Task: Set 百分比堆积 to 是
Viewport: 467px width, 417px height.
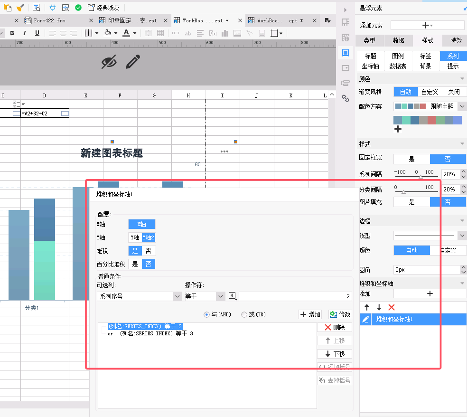Action: coord(135,264)
